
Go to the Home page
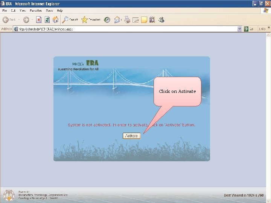tap(55, 20)
